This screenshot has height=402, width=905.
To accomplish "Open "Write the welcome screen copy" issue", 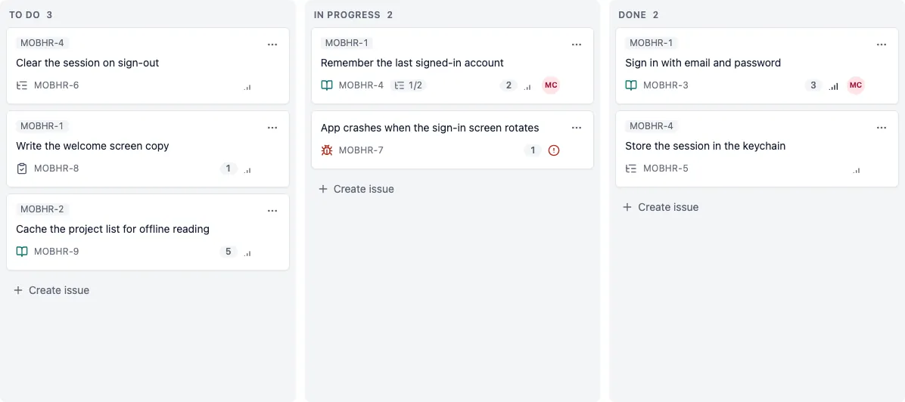I will pyautogui.click(x=92, y=146).
